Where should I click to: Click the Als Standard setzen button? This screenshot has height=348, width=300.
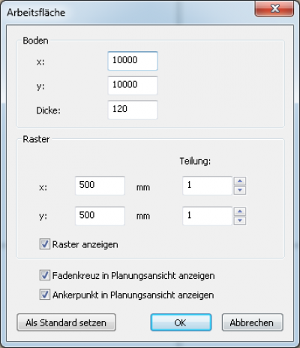click(x=66, y=322)
